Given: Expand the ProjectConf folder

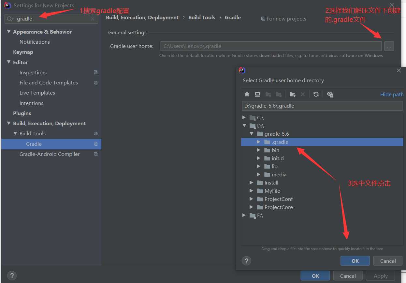Looking at the screenshot, I should pos(251,199).
